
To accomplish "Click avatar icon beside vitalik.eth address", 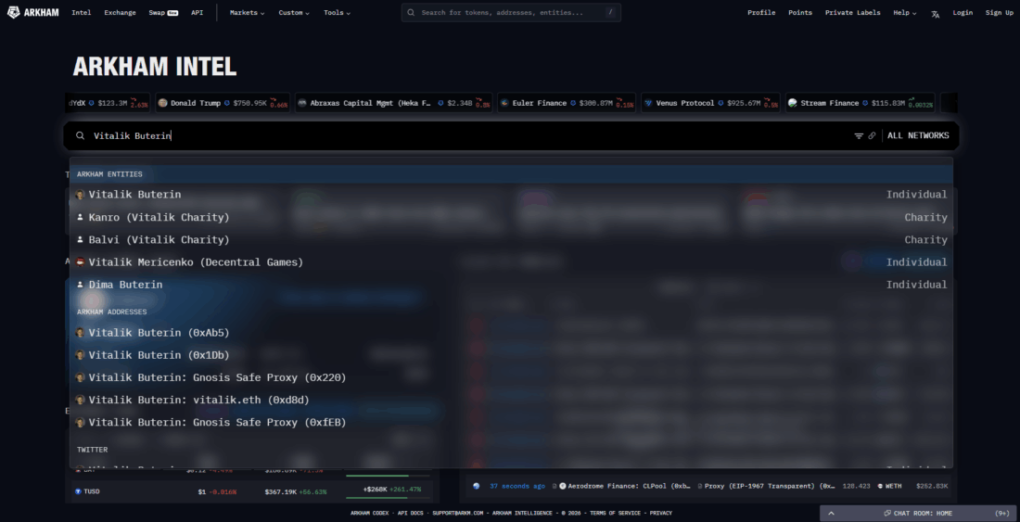I will [x=80, y=400].
